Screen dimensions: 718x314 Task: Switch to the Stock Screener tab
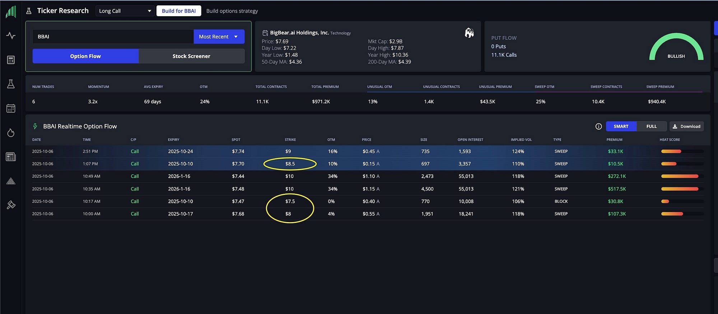[x=191, y=56]
